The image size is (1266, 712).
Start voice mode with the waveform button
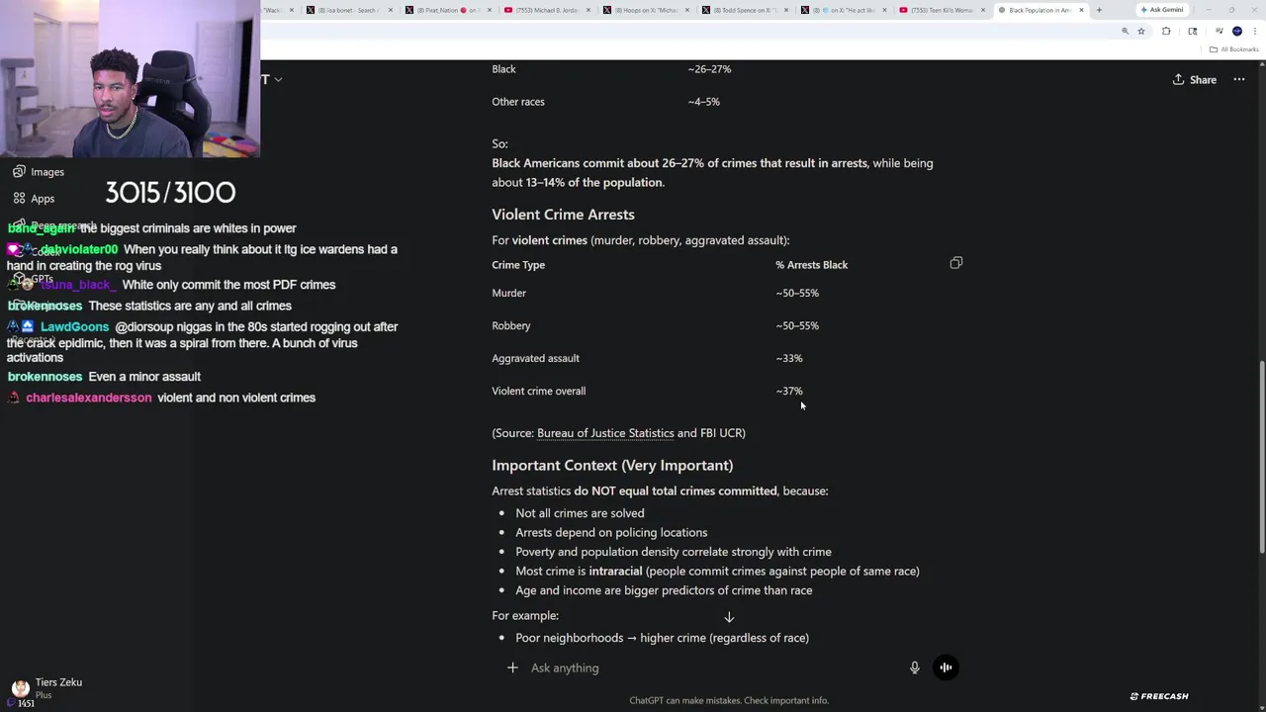(x=946, y=667)
